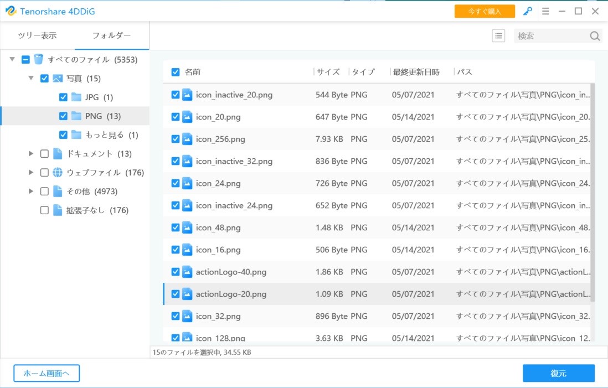The height and width of the screenshot is (388, 608).
Task: Uncheck the PNG folder checkbox
Action: pos(63,116)
